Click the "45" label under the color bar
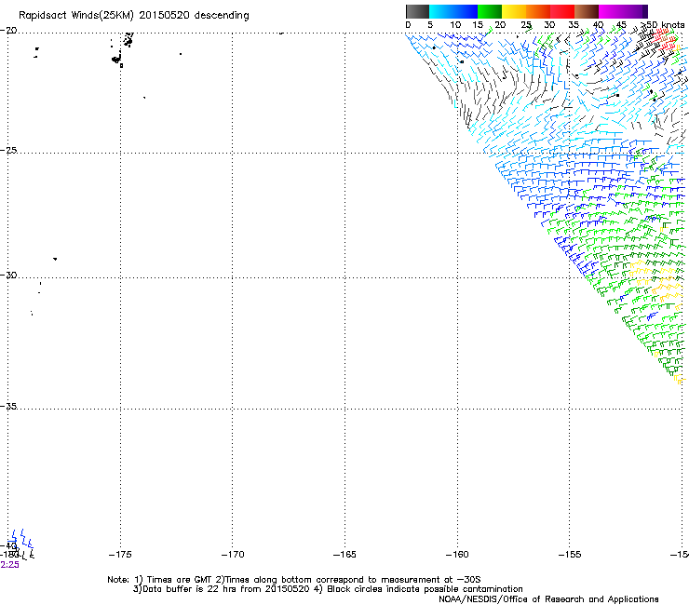Viewport: 689px width, 605px height. (621, 25)
